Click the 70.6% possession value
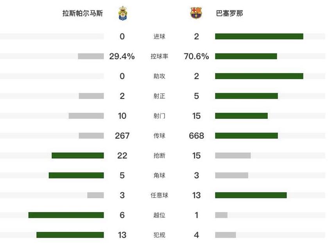The height and width of the screenshot is (244, 330). 196,57
